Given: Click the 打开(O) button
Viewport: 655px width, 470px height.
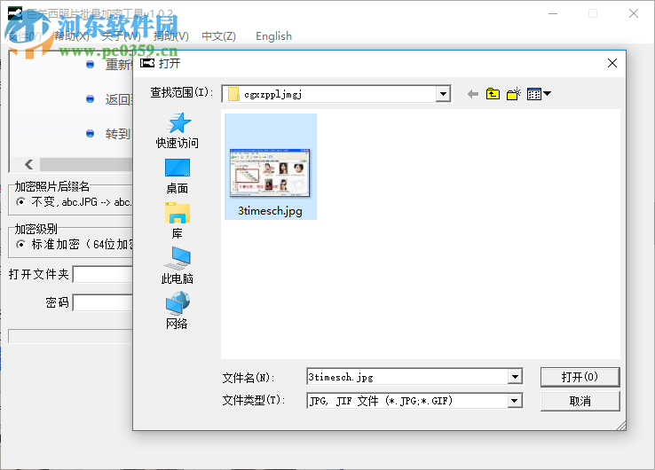Looking at the screenshot, I should point(580,377).
